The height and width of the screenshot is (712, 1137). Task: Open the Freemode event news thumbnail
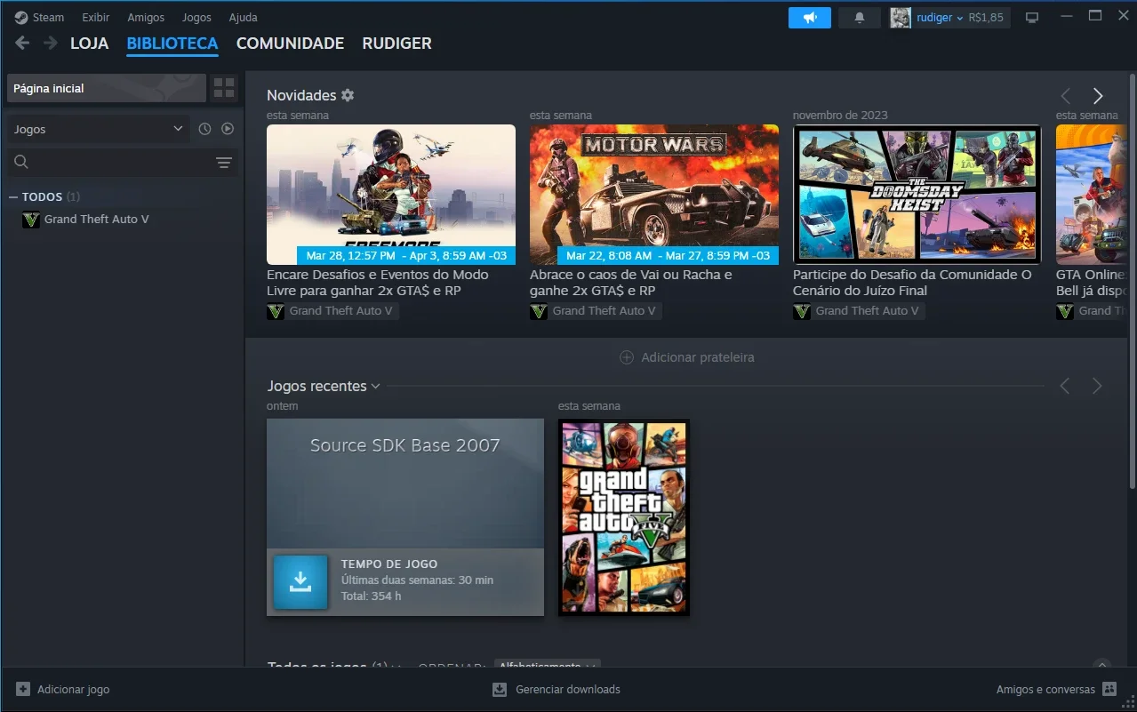(x=391, y=195)
